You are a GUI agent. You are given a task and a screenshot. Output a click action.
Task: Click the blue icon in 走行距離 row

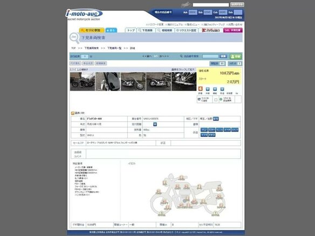pyautogui.click(x=155, y=124)
